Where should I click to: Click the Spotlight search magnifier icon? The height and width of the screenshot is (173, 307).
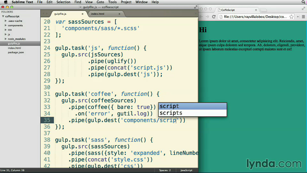pos(303,2)
